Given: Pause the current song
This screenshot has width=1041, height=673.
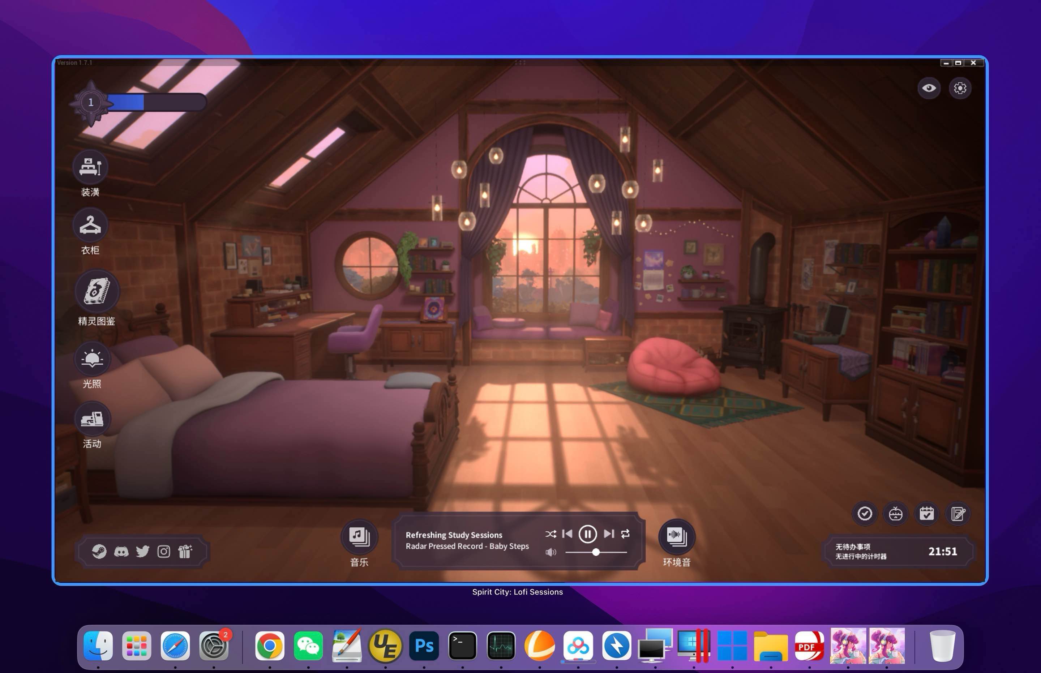Looking at the screenshot, I should tap(587, 534).
